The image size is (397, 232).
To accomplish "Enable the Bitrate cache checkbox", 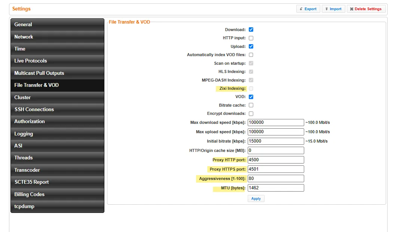I will point(251,105).
